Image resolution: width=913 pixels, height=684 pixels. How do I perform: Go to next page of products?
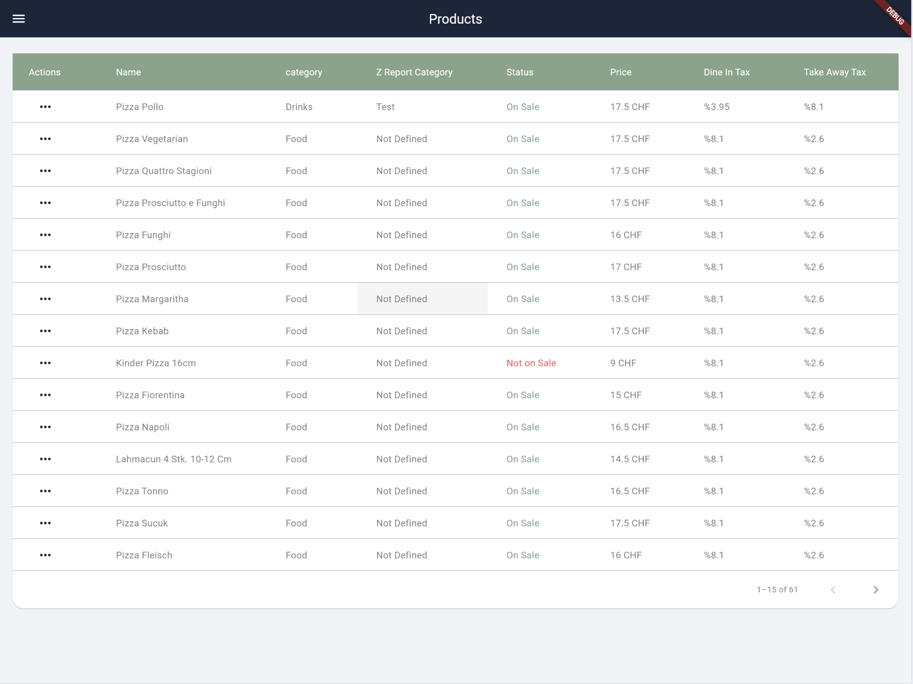pyautogui.click(x=876, y=590)
